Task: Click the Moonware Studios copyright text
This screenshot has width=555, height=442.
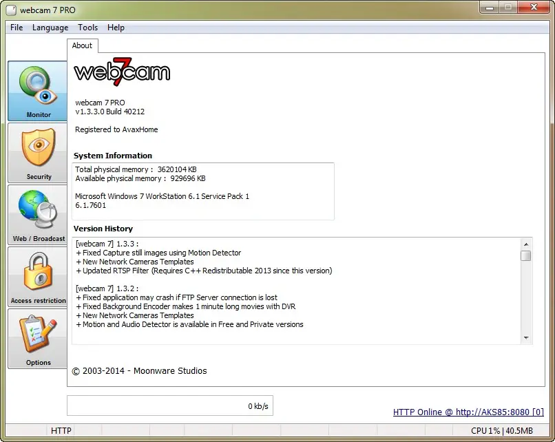Action: [x=140, y=371]
